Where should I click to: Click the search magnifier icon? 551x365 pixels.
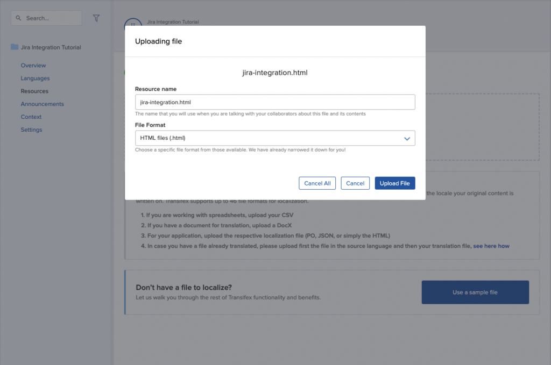coord(18,18)
